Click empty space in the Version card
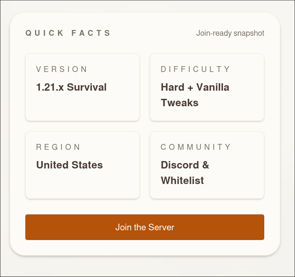The height and width of the screenshot is (277, 295). (82, 108)
